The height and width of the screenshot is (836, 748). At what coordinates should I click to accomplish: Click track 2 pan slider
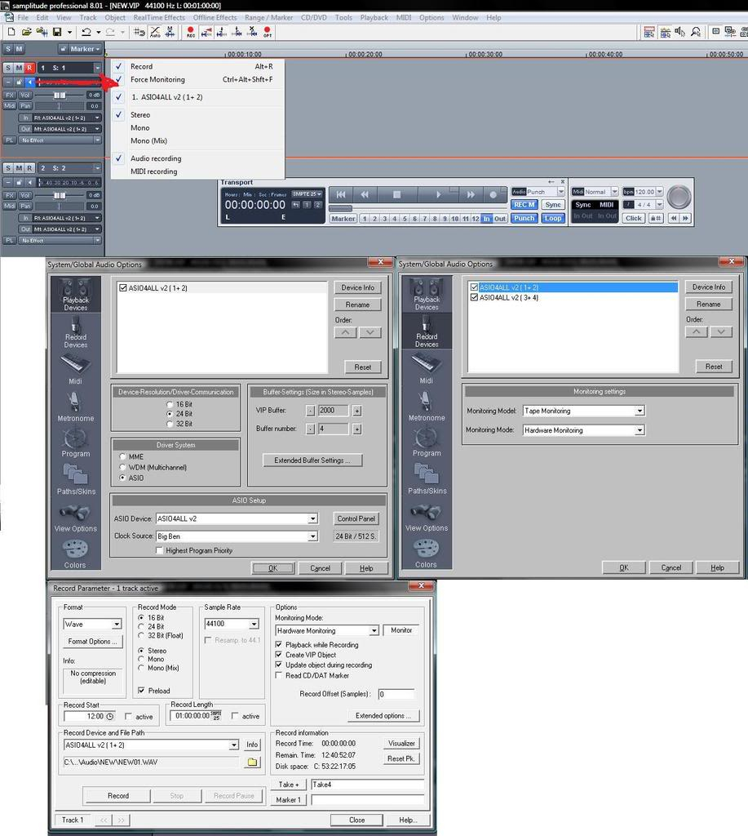pos(60,206)
